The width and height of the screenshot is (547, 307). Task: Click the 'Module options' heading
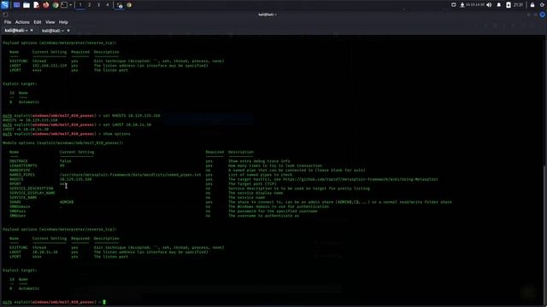tap(62, 142)
